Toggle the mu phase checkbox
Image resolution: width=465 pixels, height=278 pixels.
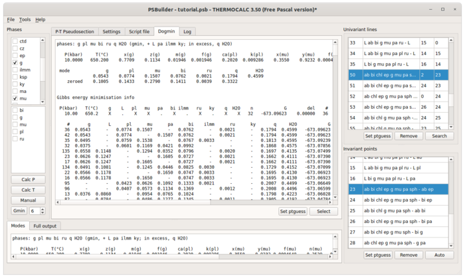coord(15,98)
